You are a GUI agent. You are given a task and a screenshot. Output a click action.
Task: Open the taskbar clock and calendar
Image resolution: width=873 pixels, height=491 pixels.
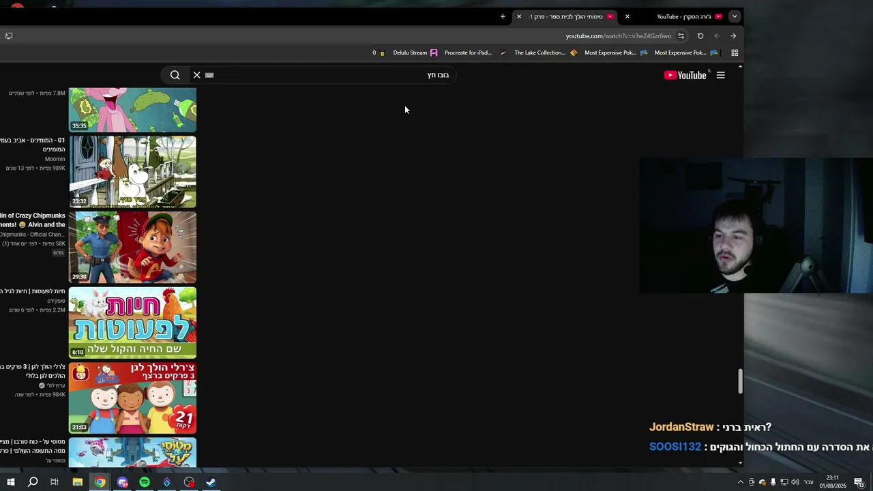(833, 482)
